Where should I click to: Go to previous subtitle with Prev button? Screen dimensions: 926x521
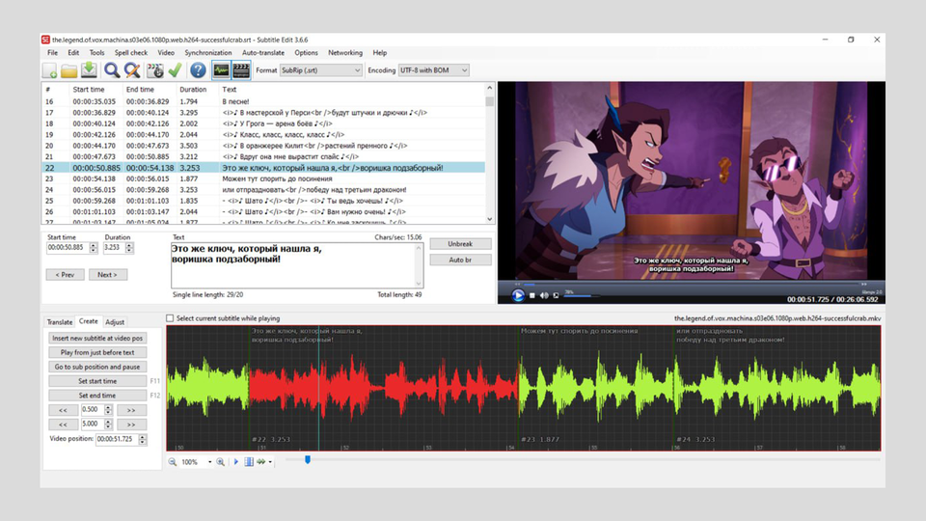click(x=65, y=275)
